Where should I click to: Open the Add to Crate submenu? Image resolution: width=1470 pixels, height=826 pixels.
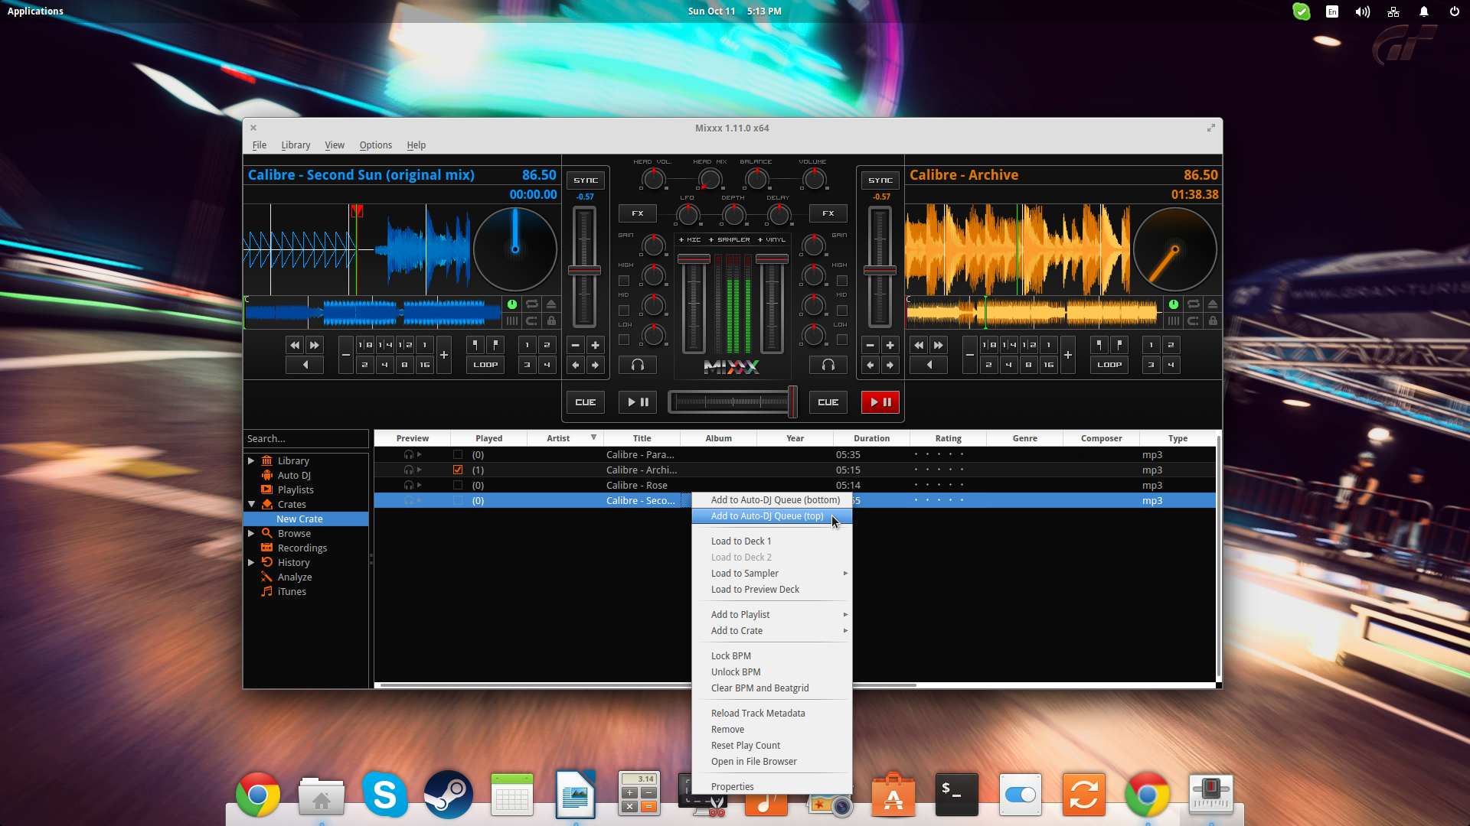[772, 631]
